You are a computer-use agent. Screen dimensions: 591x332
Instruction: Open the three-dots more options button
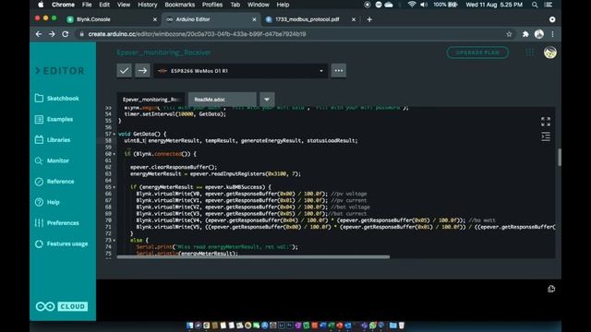[x=339, y=70]
